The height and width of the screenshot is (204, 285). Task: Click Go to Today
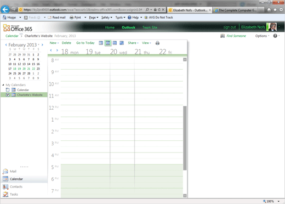coord(86,43)
